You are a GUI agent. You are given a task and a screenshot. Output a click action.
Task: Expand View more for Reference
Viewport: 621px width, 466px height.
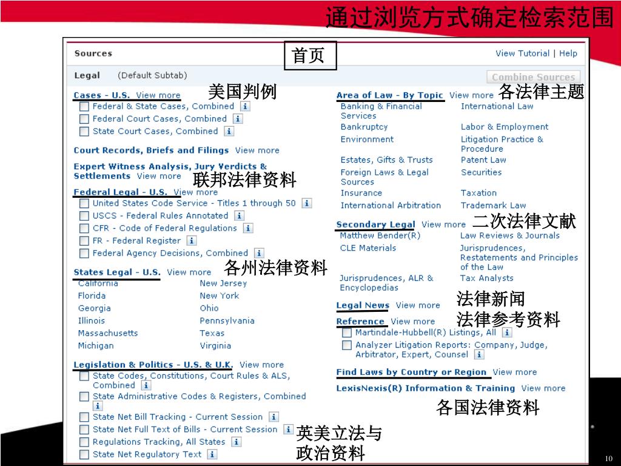click(412, 322)
